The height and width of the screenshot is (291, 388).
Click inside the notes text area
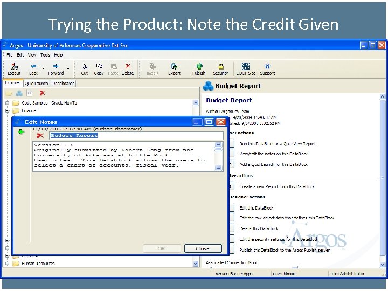(124, 156)
